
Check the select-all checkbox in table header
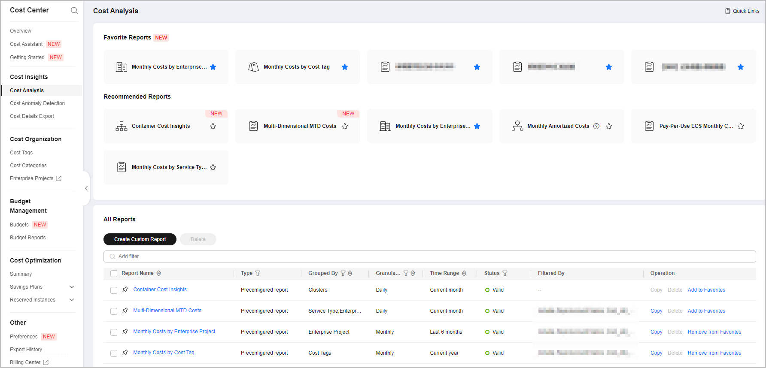click(x=114, y=274)
